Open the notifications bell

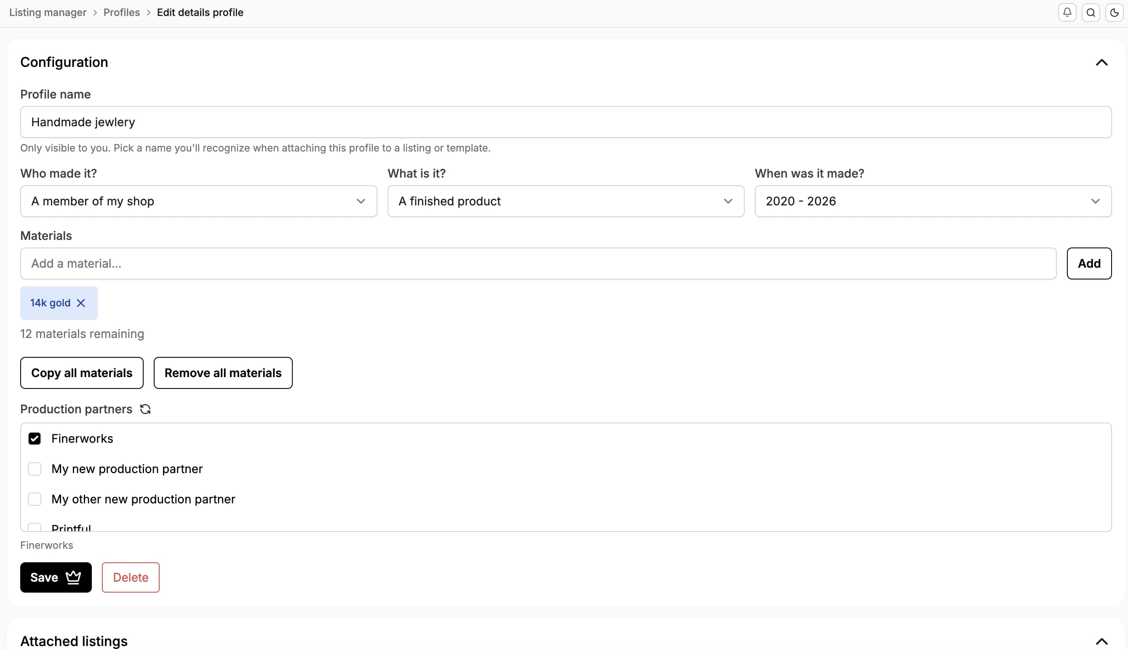tap(1067, 13)
